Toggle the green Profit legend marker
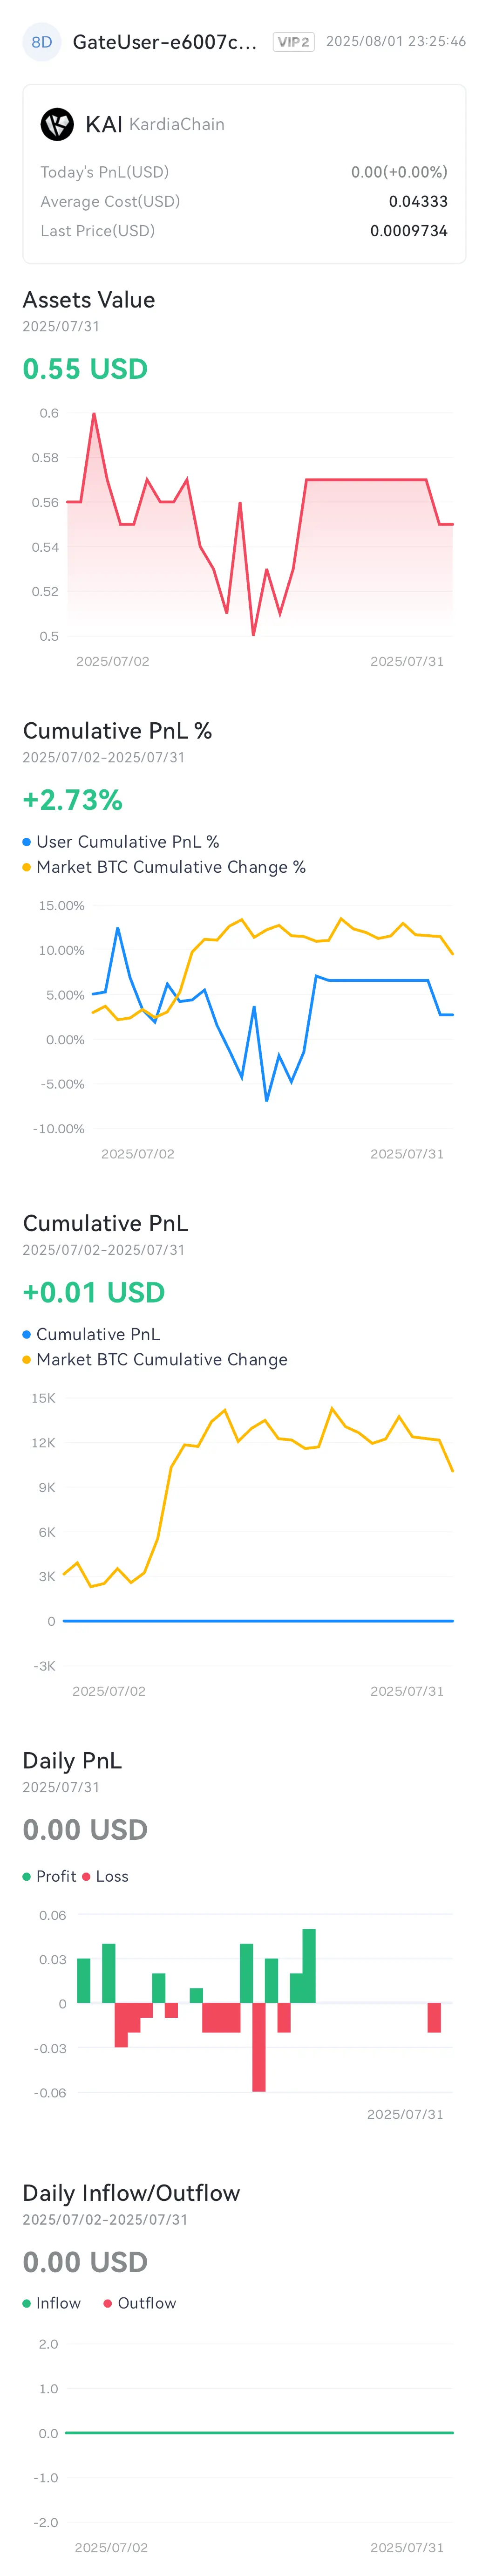The height and width of the screenshot is (2576, 489). [x=27, y=1876]
